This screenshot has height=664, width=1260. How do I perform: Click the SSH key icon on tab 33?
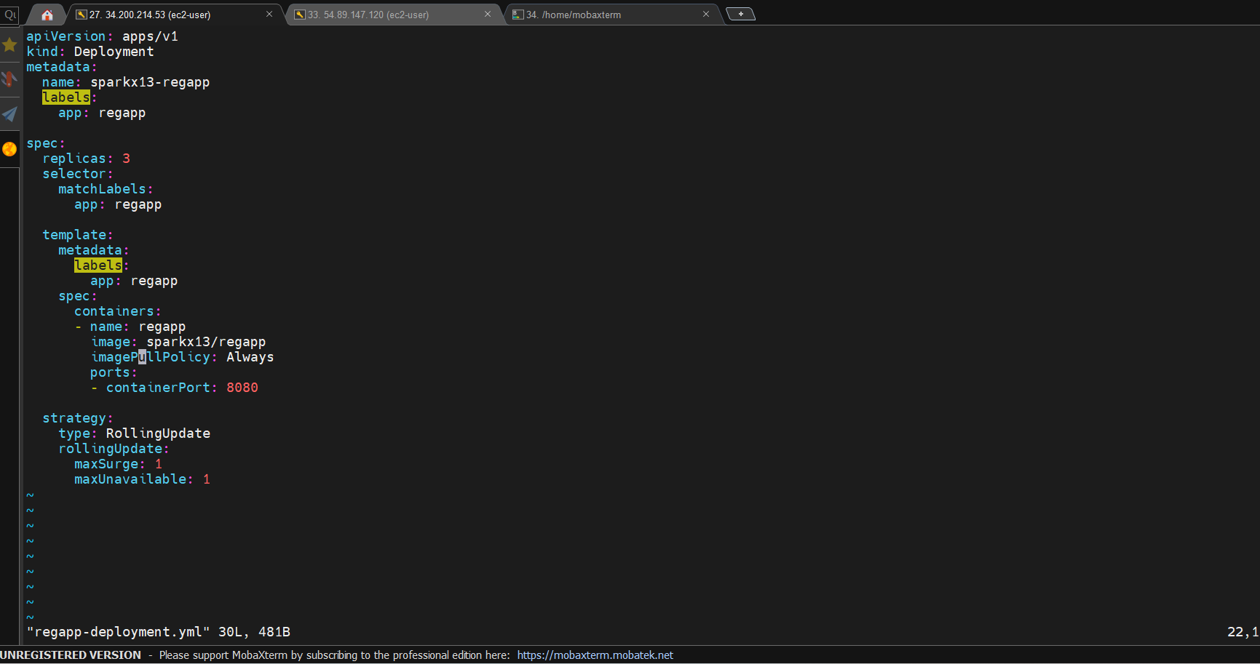tap(298, 14)
